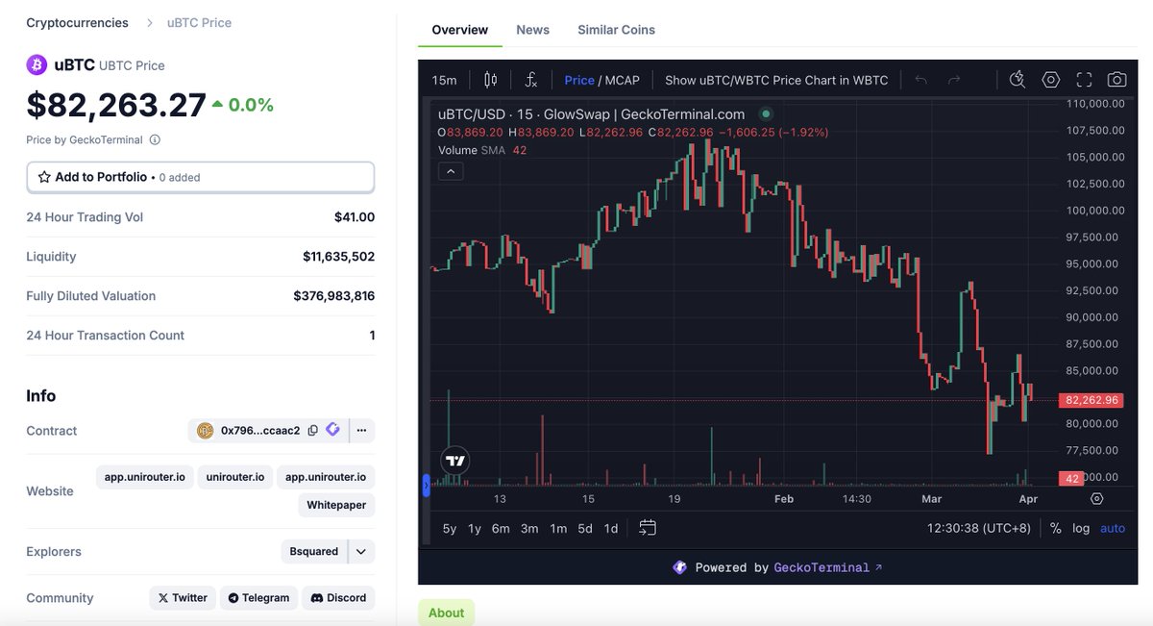Toggle auto scale on the chart
This screenshot has width=1153, height=626.
(x=1113, y=528)
